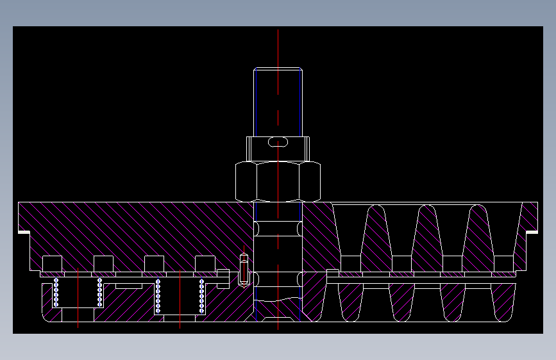Click the oval slot on the collar

click(278, 142)
